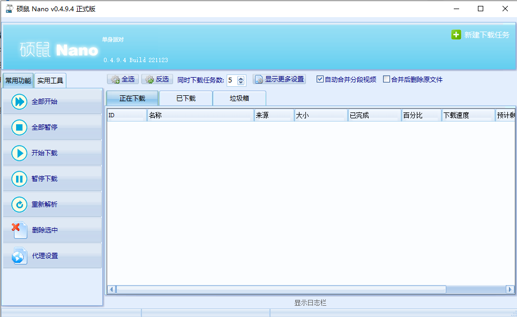The height and width of the screenshot is (317, 517).
Task: Click the 单身派对 text in the banner
Action: click(113, 40)
